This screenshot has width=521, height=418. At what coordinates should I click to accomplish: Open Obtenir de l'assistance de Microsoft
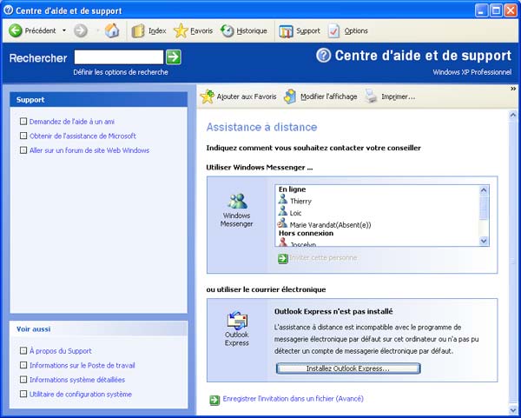click(82, 136)
